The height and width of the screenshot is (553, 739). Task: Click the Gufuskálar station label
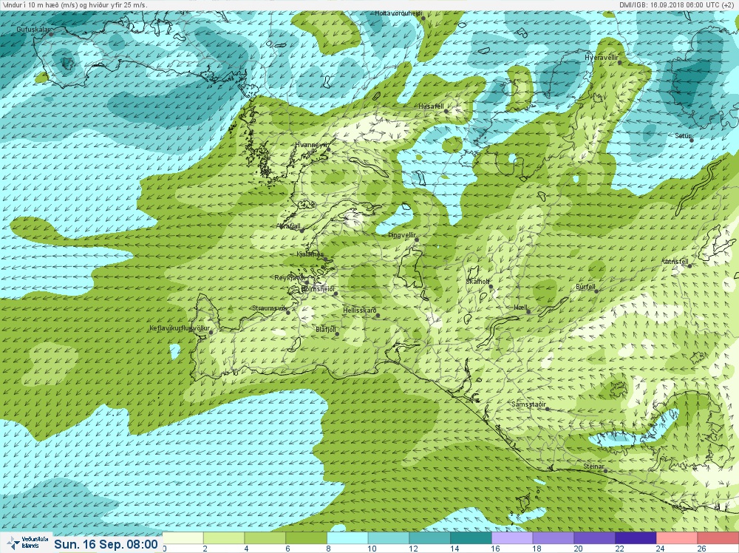[33, 30]
